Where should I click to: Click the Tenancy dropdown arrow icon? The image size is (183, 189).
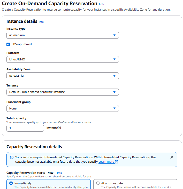click(115, 92)
